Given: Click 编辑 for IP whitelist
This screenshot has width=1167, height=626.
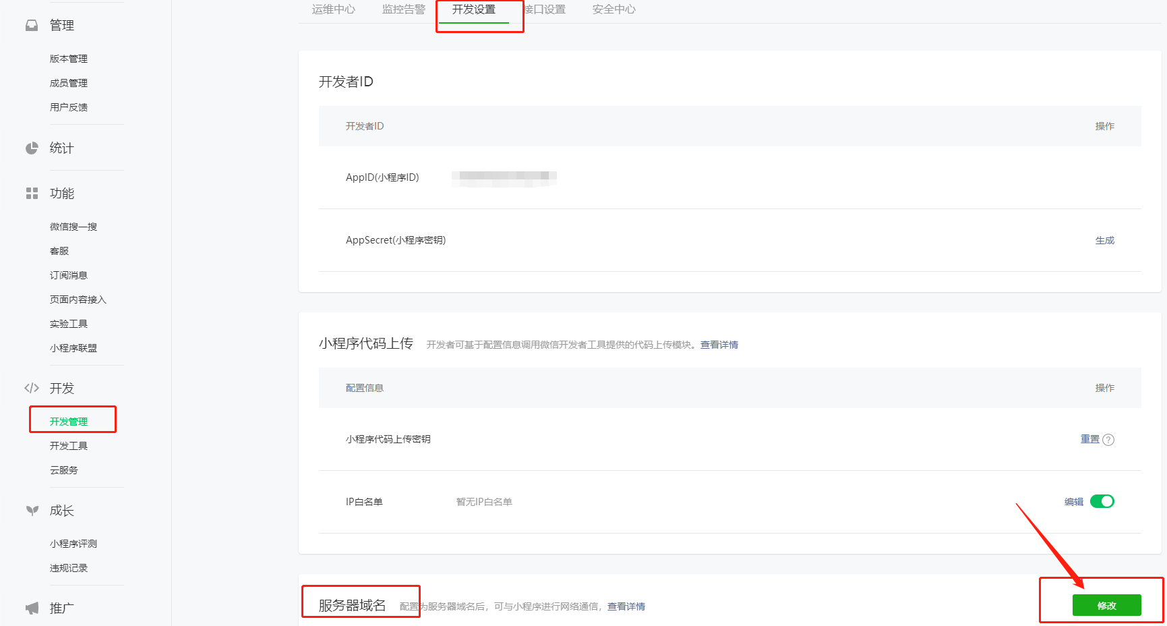Looking at the screenshot, I should [x=1074, y=502].
